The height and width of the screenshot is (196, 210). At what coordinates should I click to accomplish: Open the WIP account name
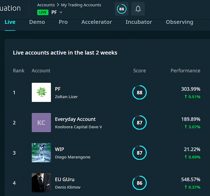click(x=59, y=149)
